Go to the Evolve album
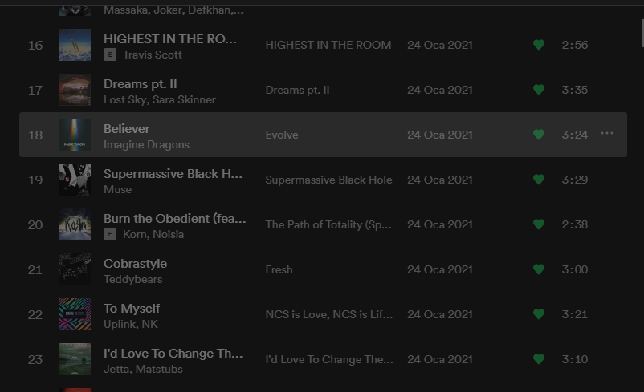644x392 pixels. point(282,135)
